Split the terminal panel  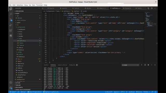click(145, 65)
